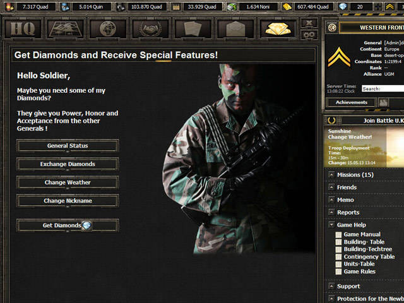Open Game Manual entry
Image resolution: width=404 pixels, height=303 pixels.
[x=362, y=234]
